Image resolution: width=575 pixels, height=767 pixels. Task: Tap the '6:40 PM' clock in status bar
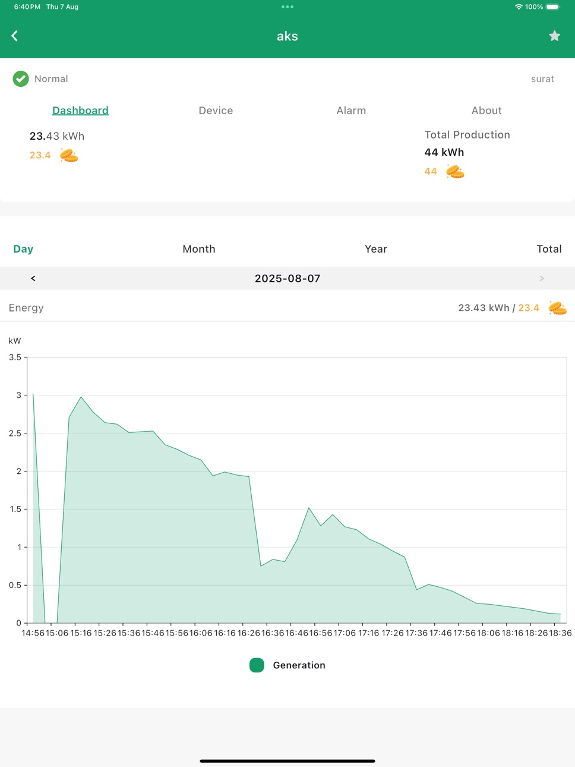point(27,7)
